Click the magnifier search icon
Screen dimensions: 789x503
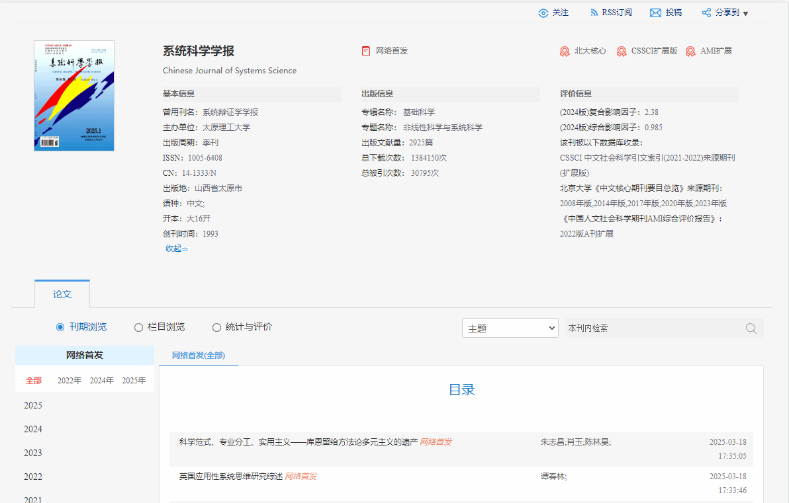coord(751,329)
